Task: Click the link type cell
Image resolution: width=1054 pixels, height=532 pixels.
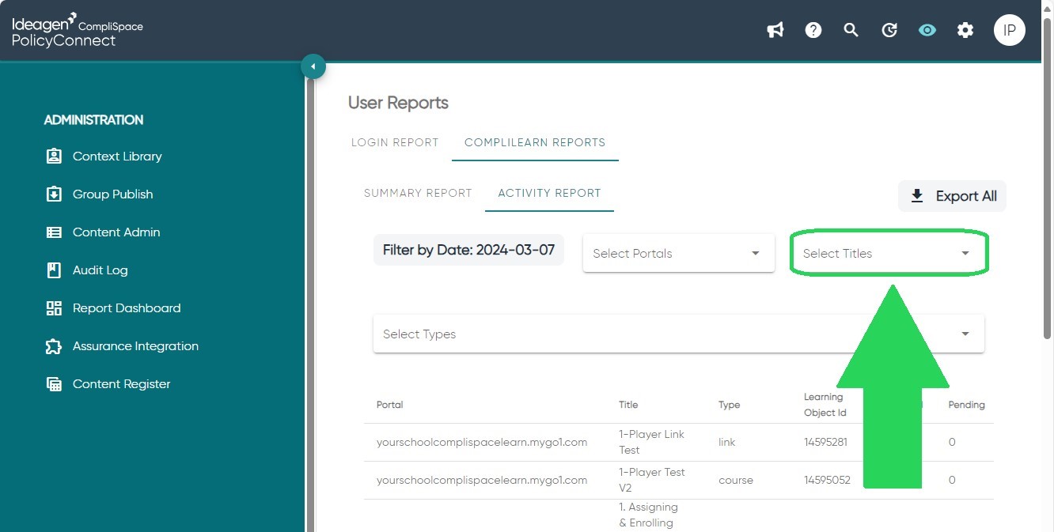Action: 727,442
